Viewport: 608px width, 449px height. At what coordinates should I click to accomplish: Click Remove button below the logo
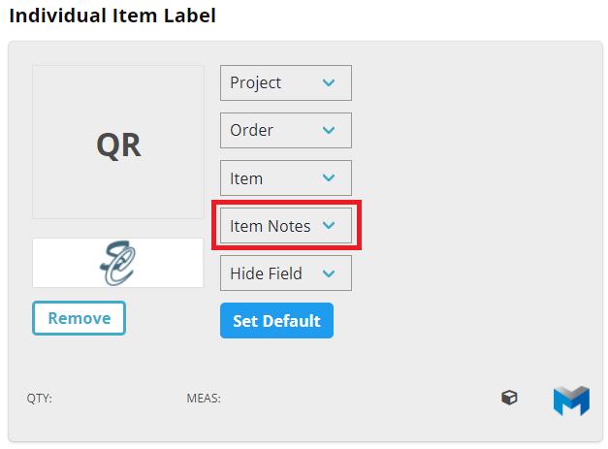pos(79,318)
